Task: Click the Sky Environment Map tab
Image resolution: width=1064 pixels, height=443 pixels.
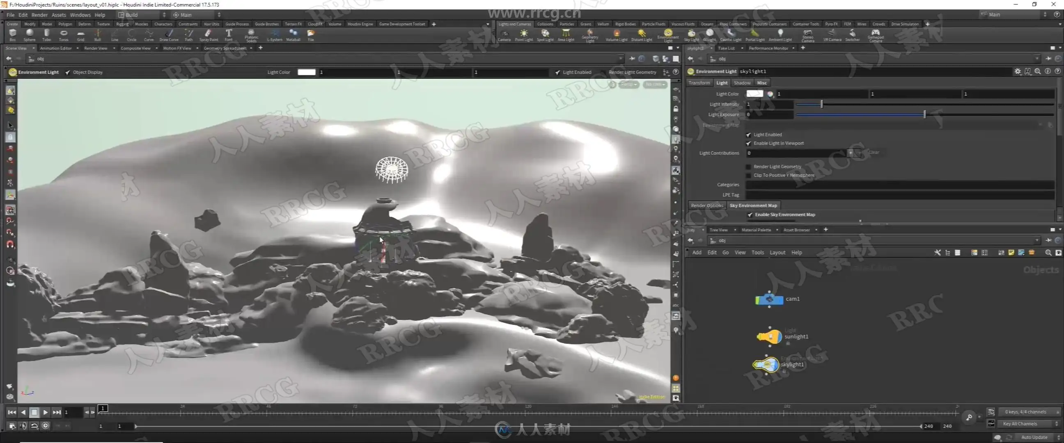Action: pos(752,206)
